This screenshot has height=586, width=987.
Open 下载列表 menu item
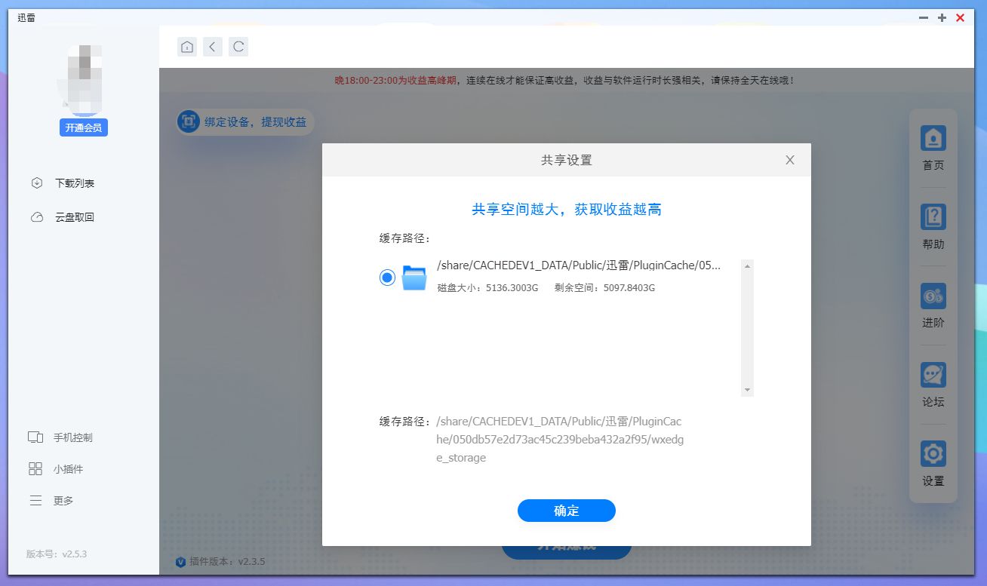[x=75, y=183]
